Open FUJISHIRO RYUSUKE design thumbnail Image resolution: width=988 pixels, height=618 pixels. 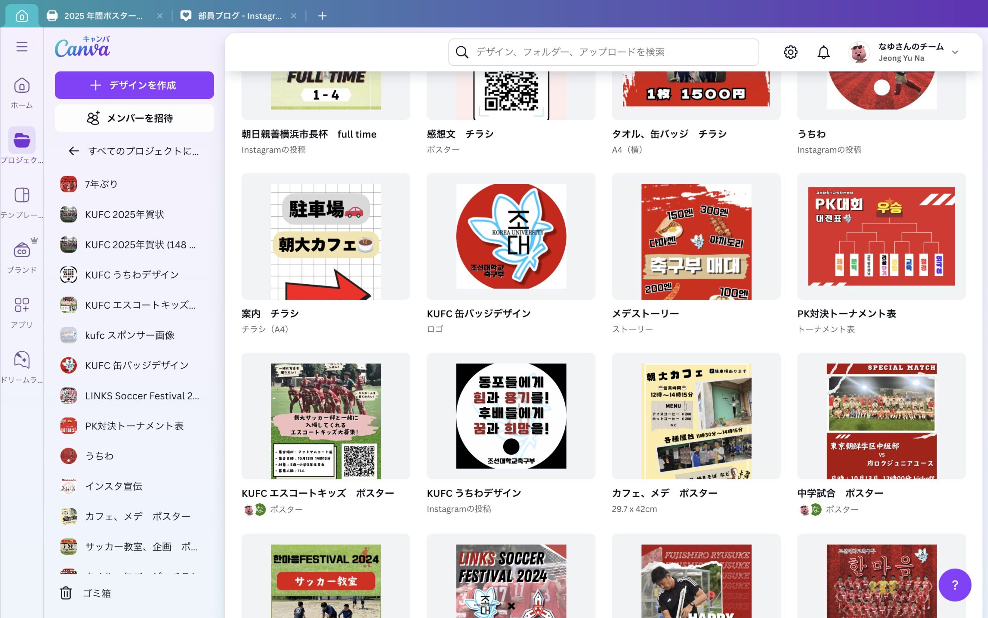(696, 576)
